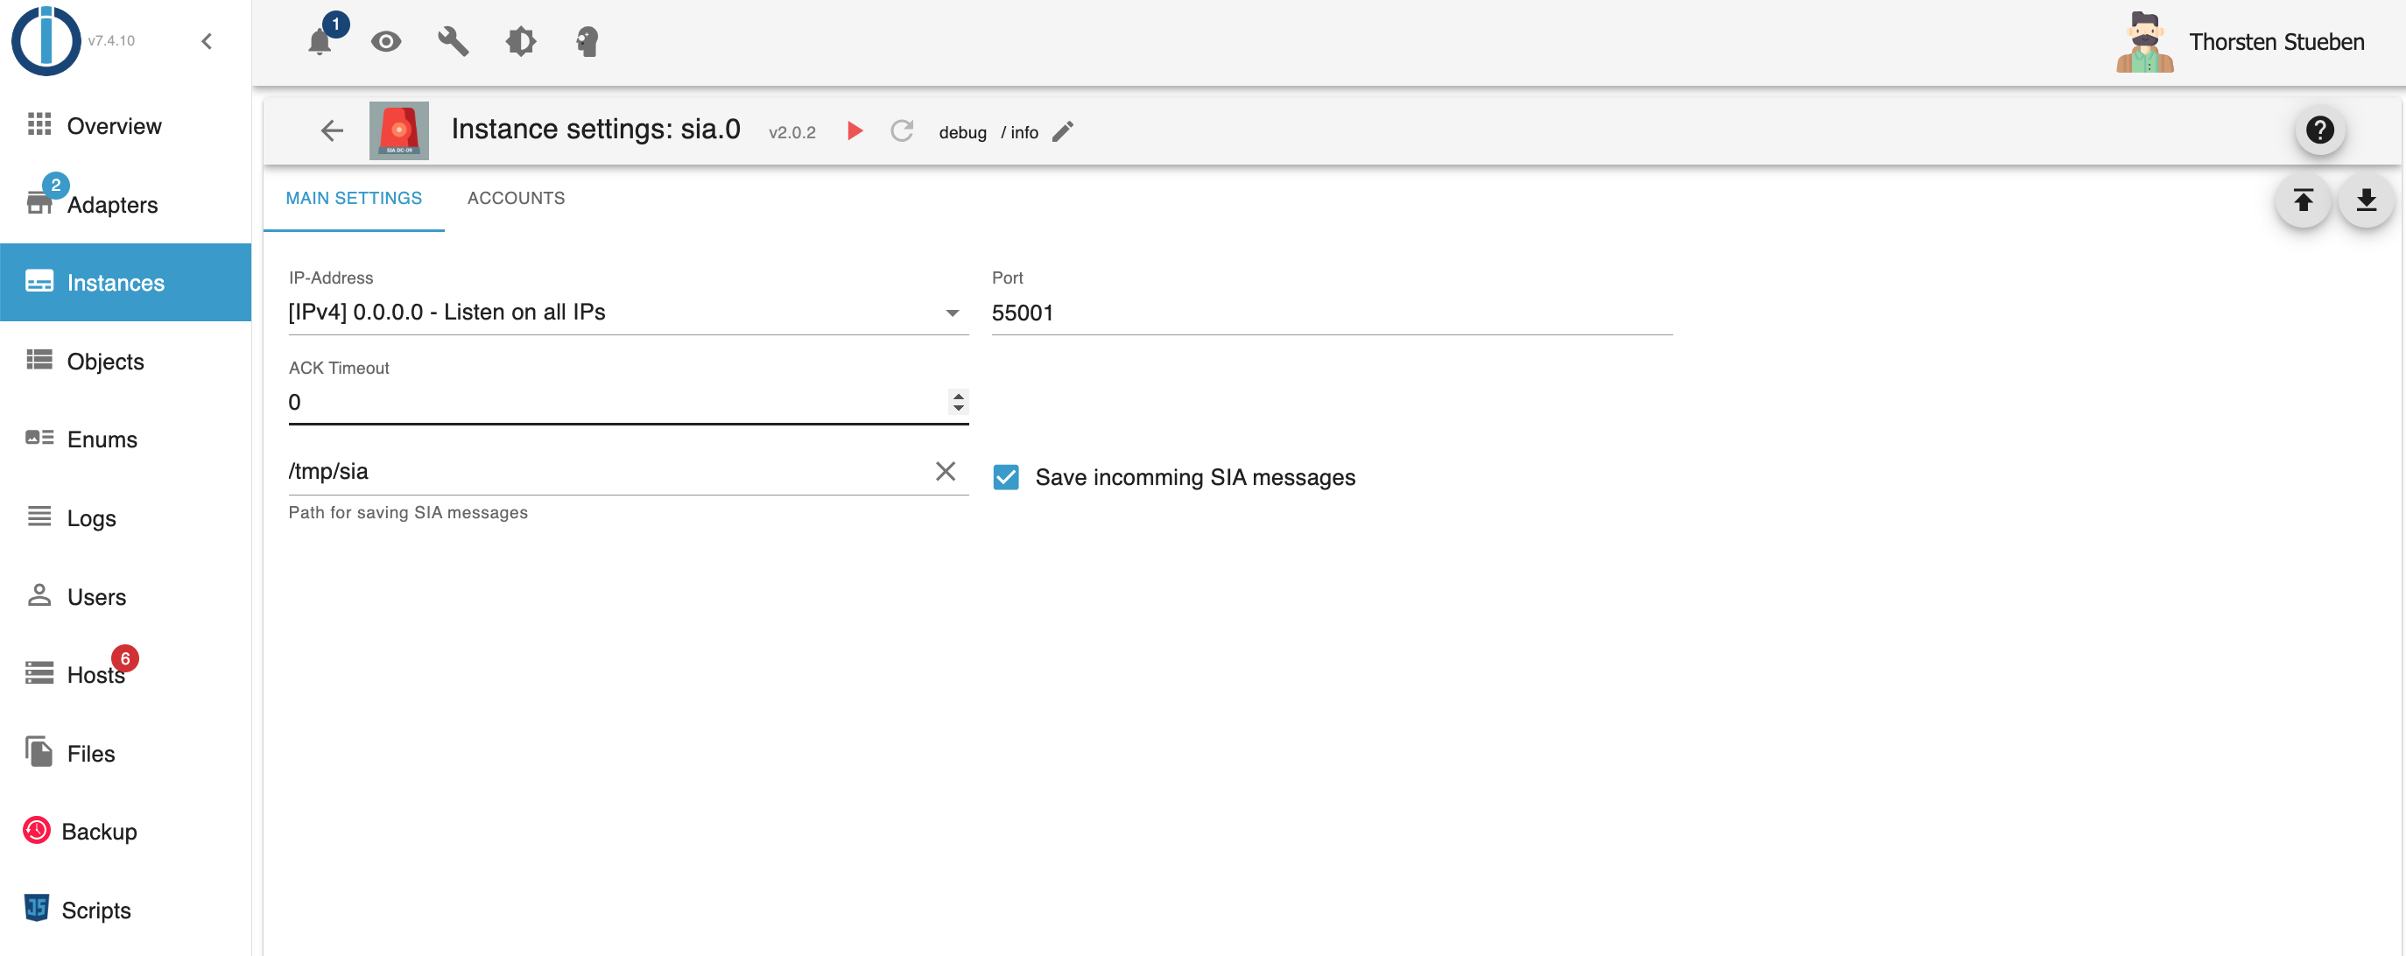Click the expert mode head icon
The height and width of the screenshot is (956, 2406).
(587, 42)
